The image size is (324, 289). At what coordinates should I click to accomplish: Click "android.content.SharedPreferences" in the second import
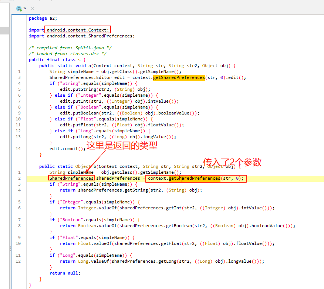tap(90, 36)
